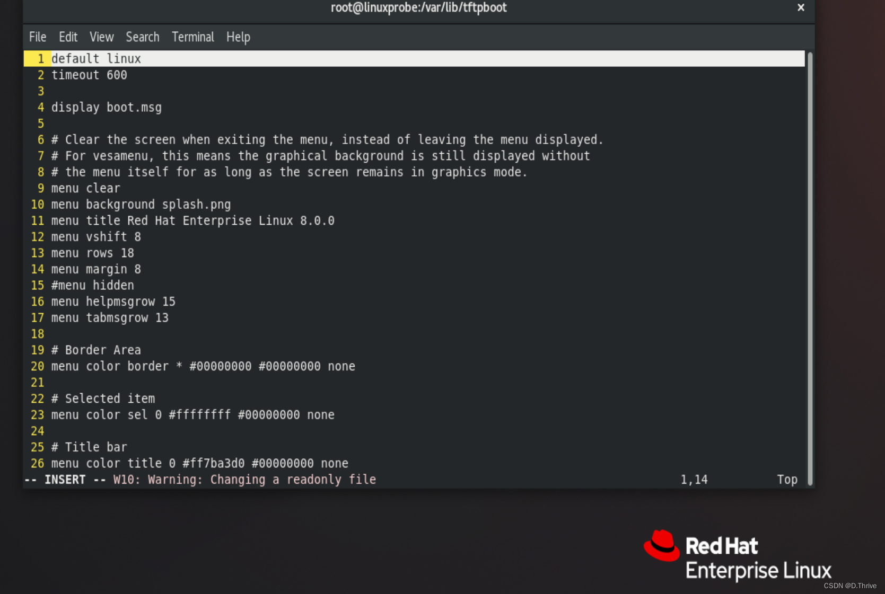
Task: Click the scrollbar on the right edge
Action: 810,265
